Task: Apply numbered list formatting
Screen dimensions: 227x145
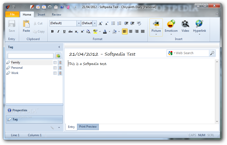Action: tap(119, 23)
